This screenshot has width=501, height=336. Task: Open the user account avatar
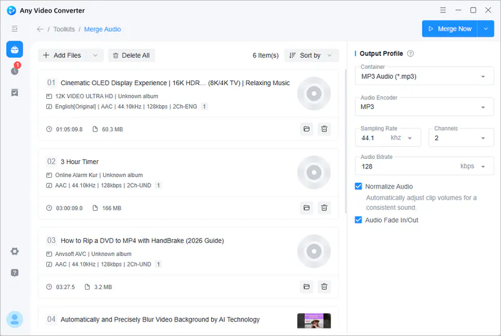15,319
